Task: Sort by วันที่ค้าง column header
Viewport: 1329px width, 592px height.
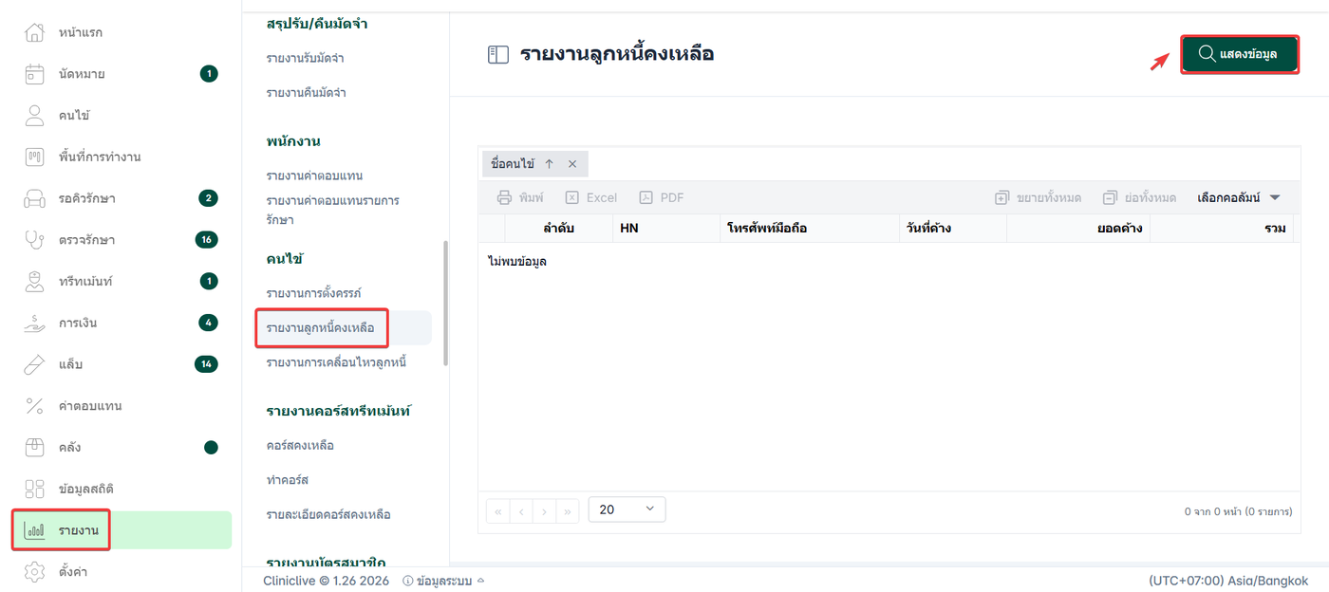Action: pyautogui.click(x=953, y=229)
